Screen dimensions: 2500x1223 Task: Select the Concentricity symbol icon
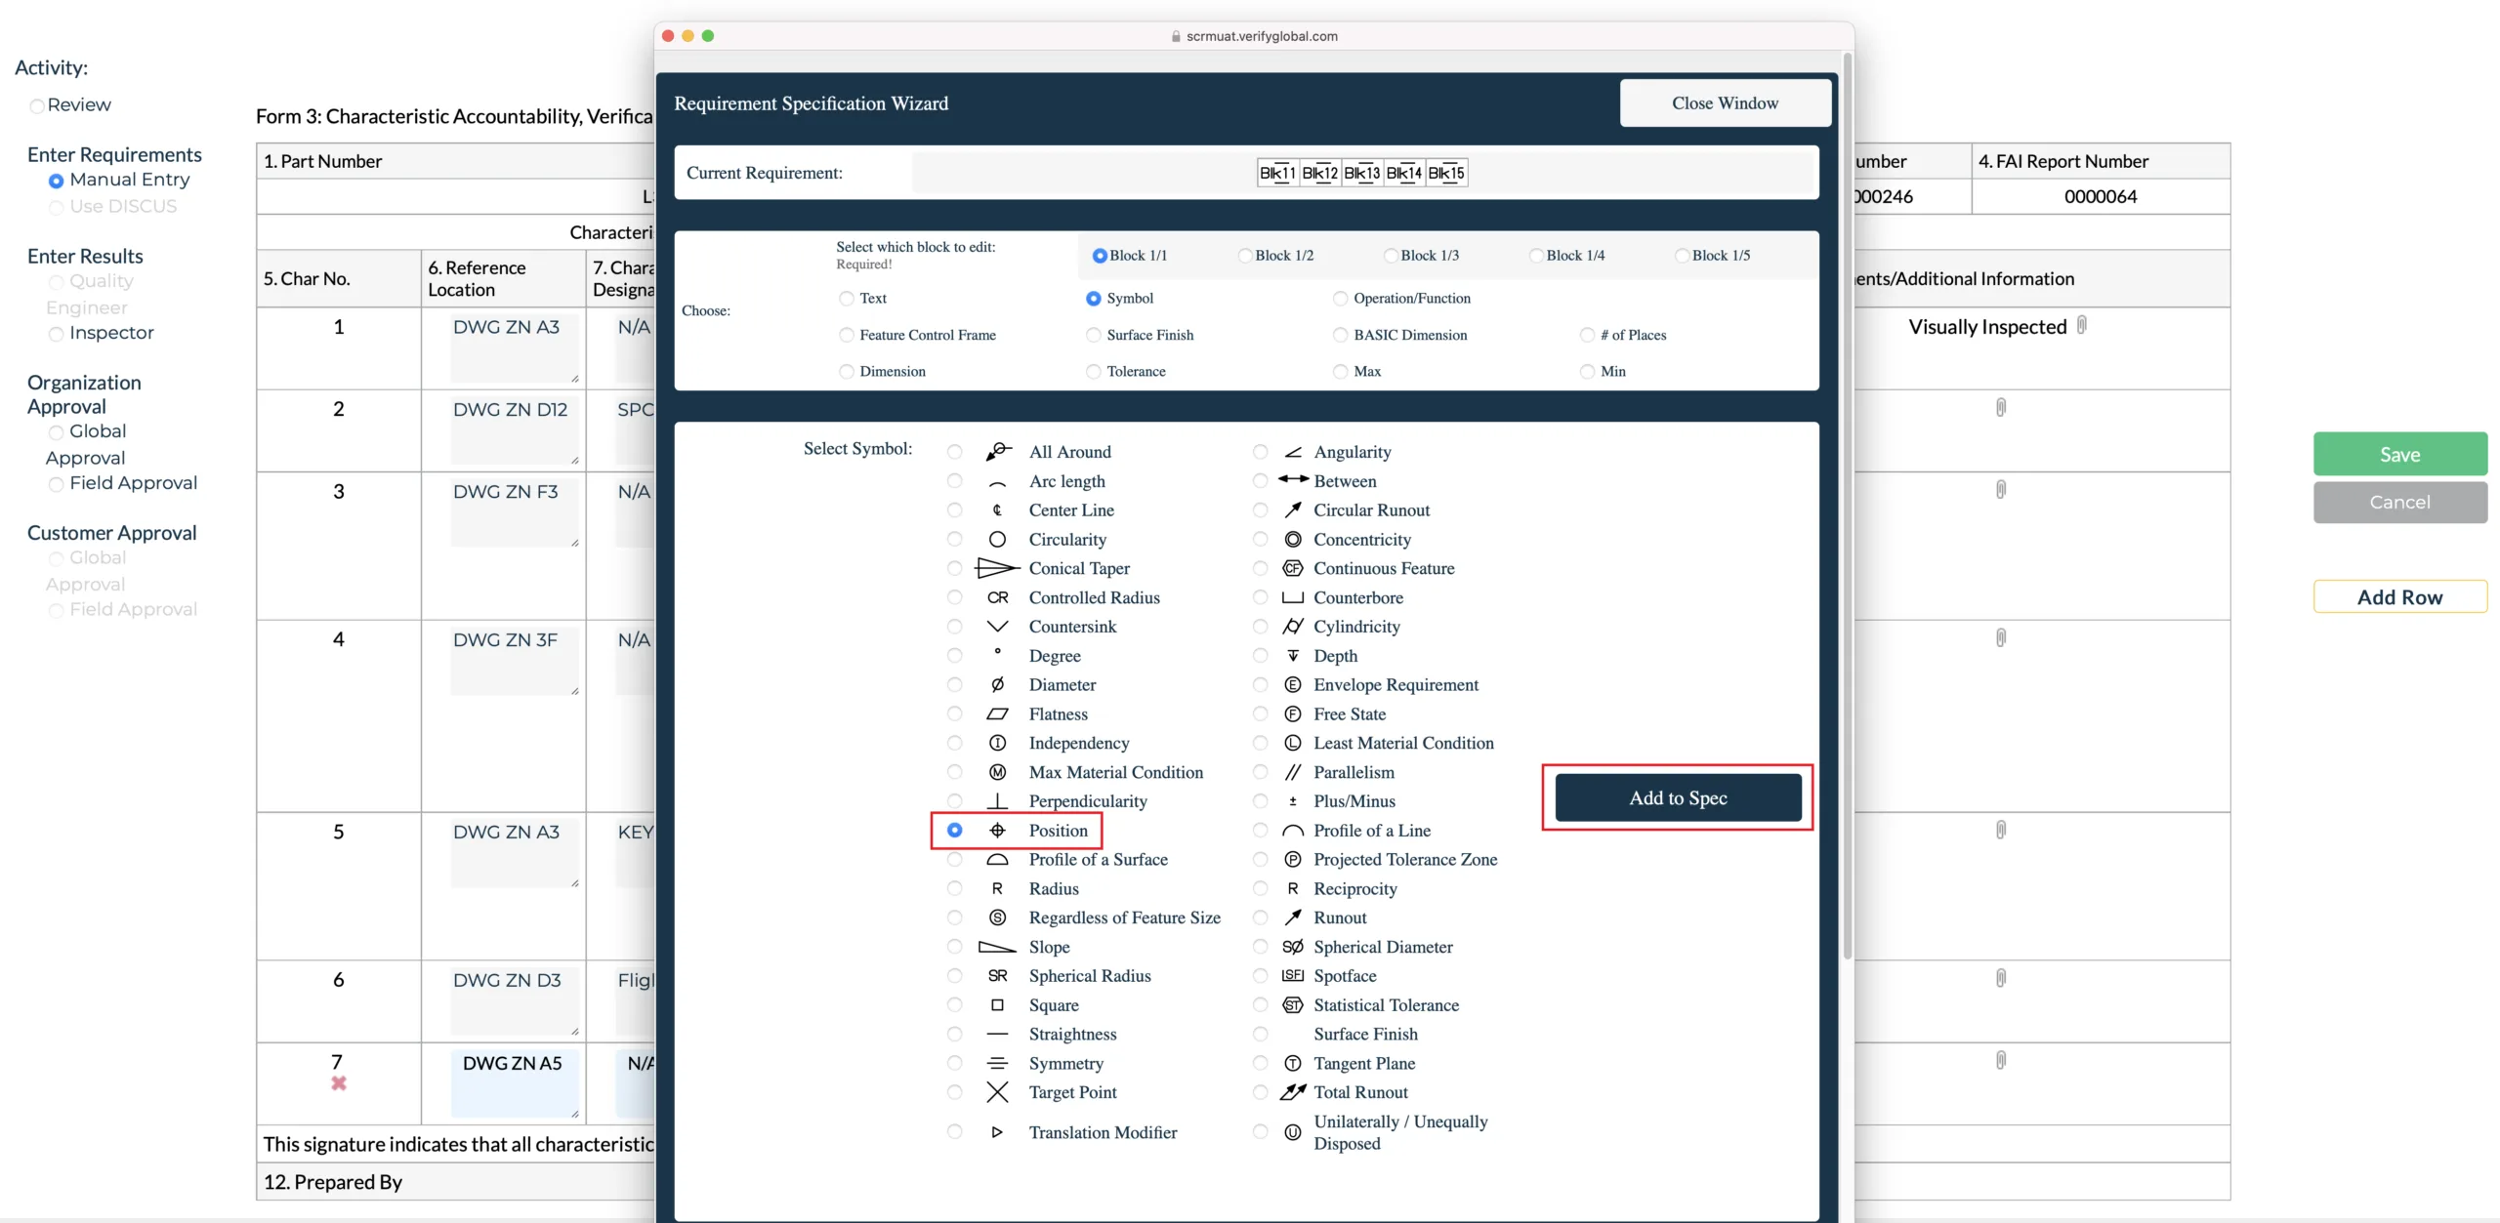point(1295,539)
